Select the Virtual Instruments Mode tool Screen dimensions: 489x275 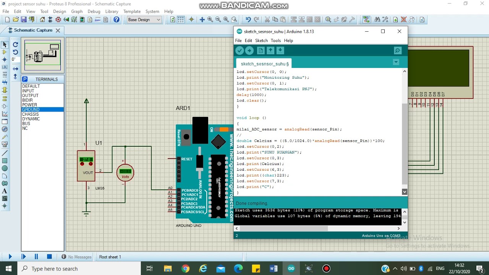click(5, 144)
